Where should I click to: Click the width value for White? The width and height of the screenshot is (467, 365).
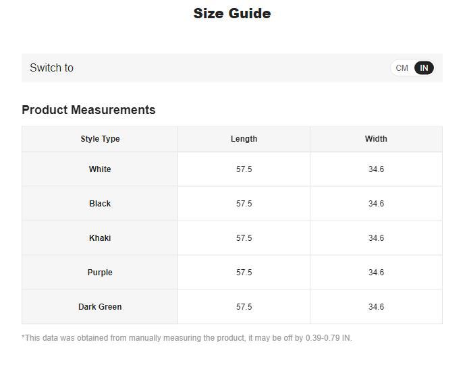(376, 169)
